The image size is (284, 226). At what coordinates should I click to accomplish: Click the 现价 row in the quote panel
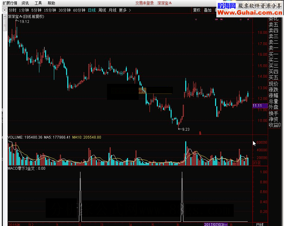click(273, 84)
